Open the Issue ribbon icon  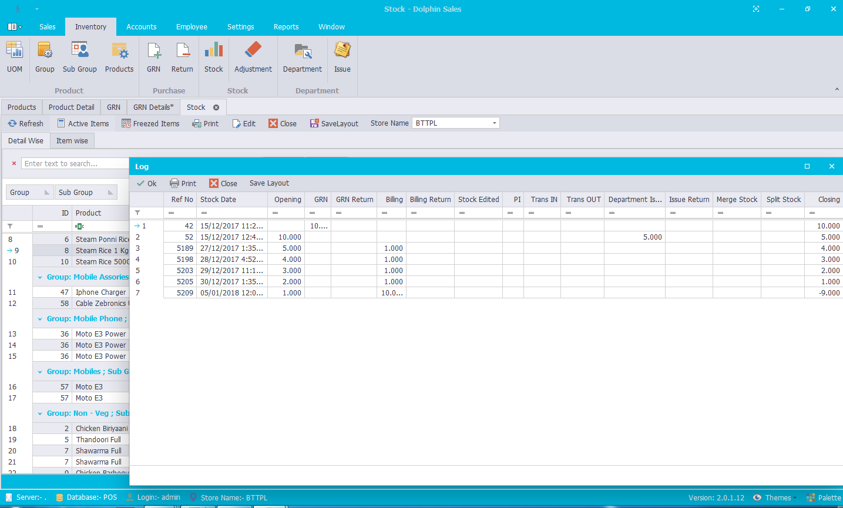coord(342,58)
